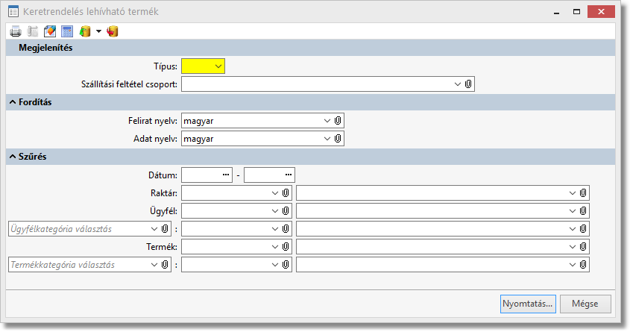Click the paperclip icon beside Szállítási feltétel csoport
Viewport: 630px width, 332px height.
point(468,84)
